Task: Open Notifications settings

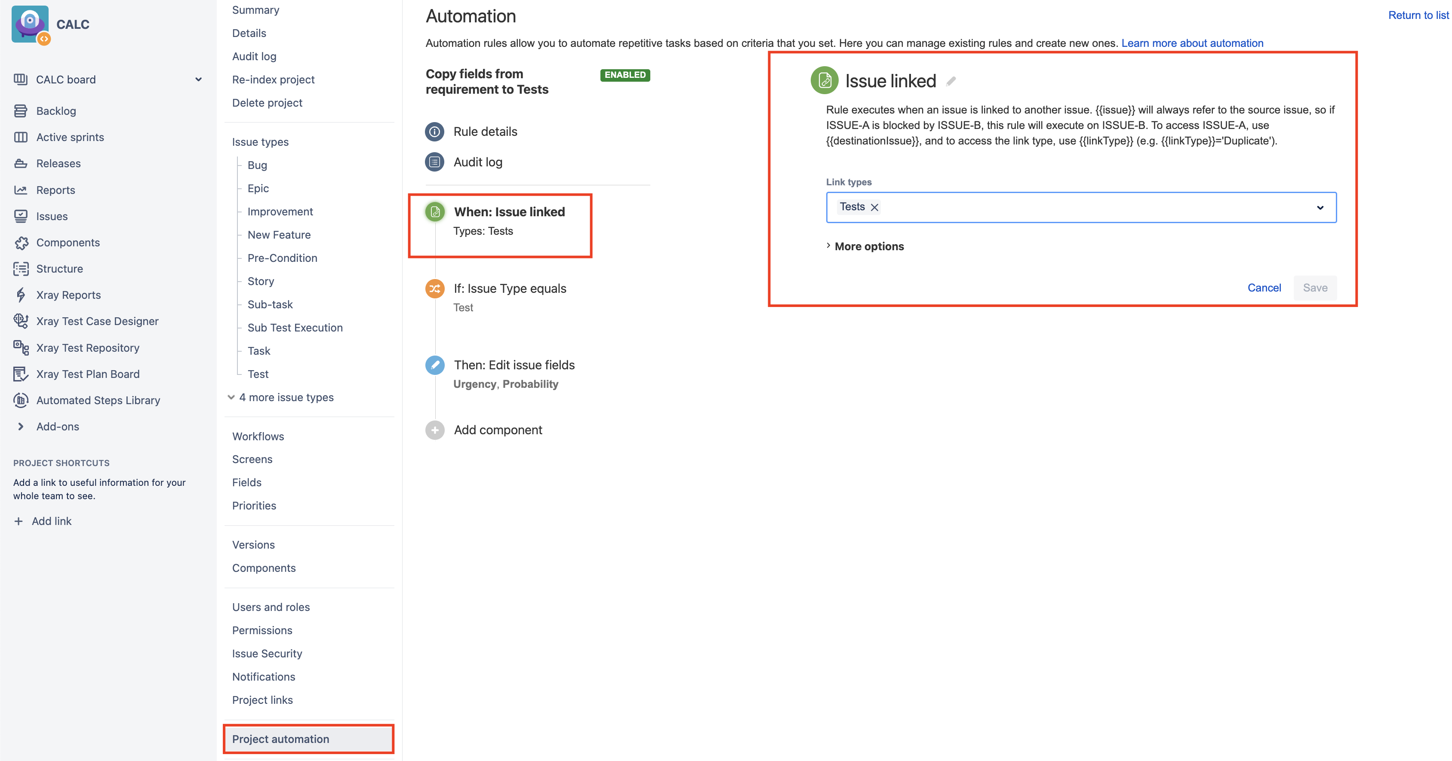Action: (x=263, y=676)
